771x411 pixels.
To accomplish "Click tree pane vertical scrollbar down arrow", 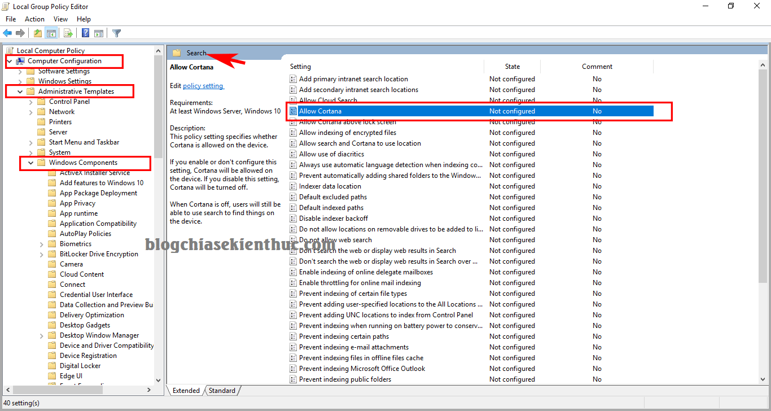I will click(158, 381).
